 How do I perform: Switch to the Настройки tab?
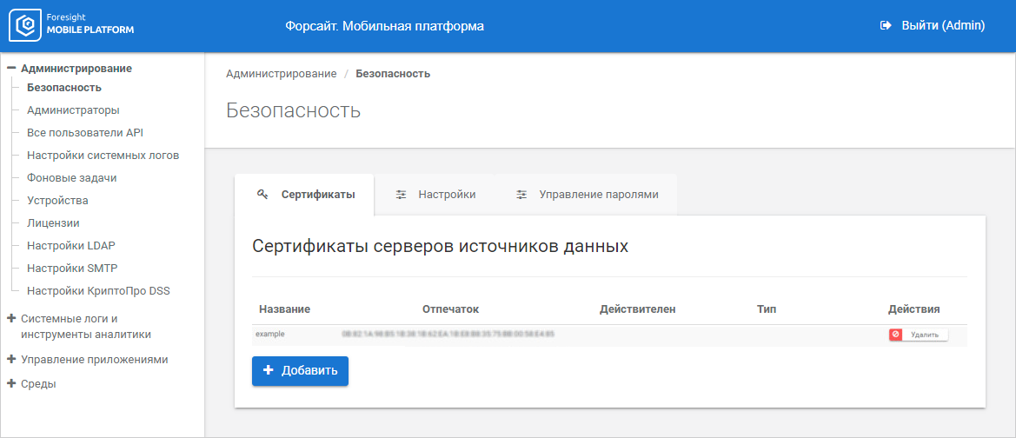tap(435, 195)
